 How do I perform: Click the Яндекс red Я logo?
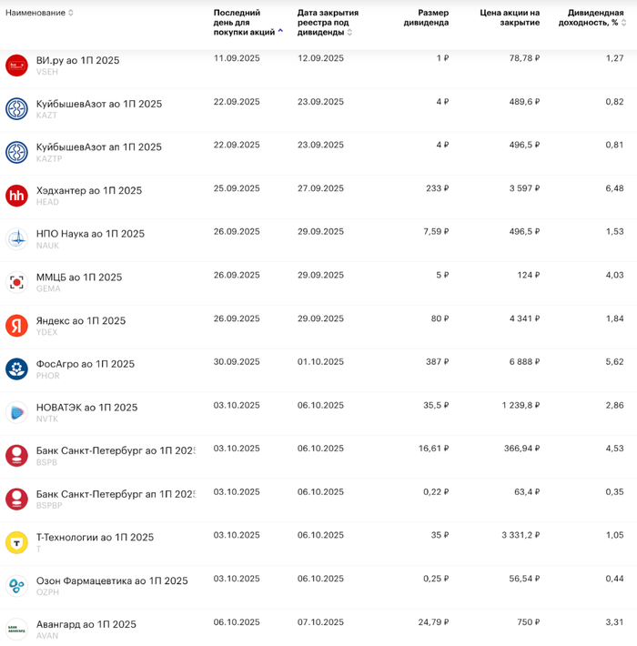[16, 325]
